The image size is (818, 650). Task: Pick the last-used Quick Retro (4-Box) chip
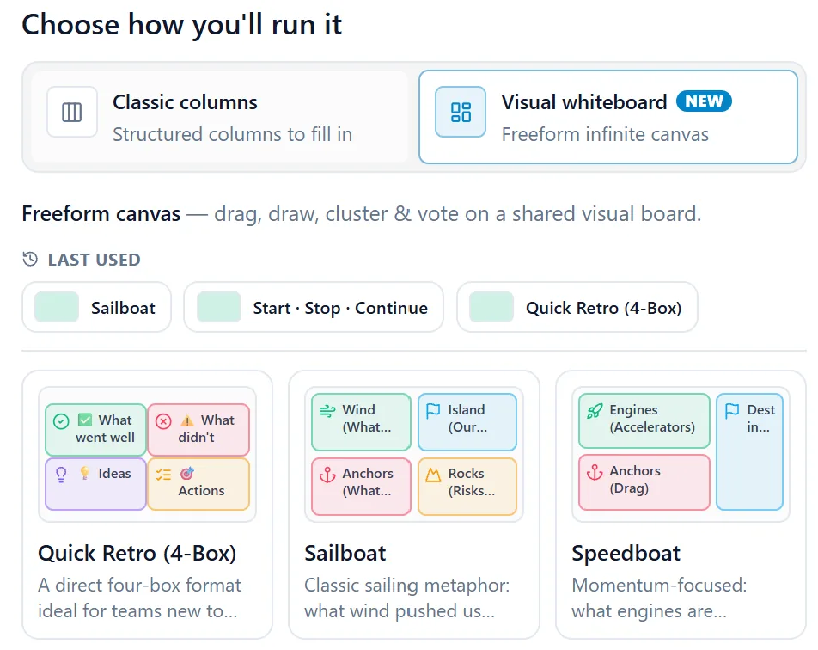(577, 308)
